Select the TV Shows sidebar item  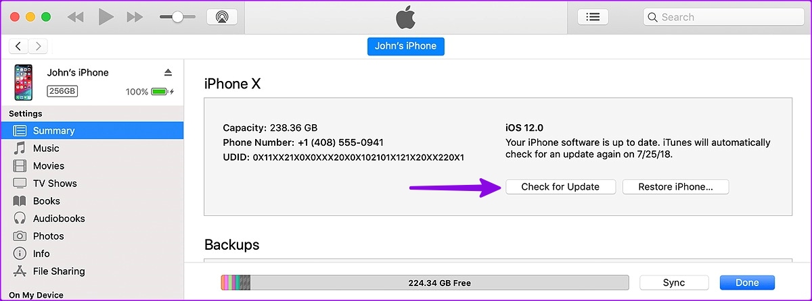click(x=55, y=184)
